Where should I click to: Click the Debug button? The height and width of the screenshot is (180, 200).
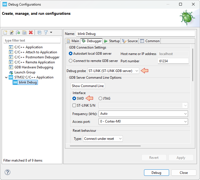pos(156,173)
